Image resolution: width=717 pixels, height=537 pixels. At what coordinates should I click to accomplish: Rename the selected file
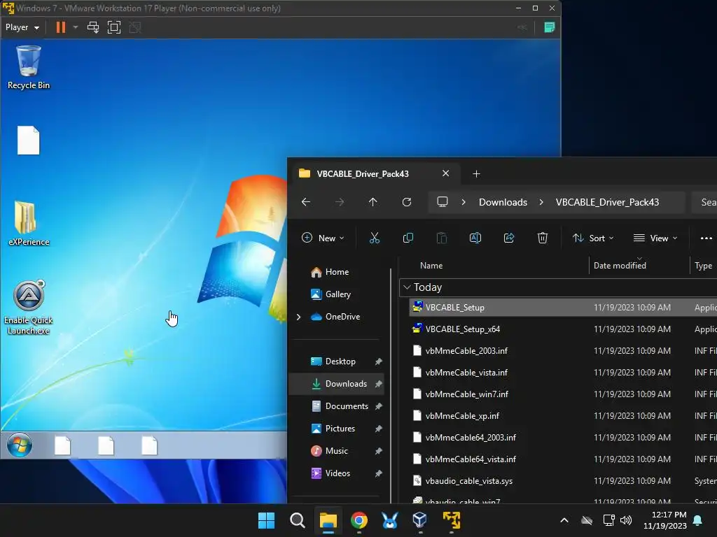point(475,238)
